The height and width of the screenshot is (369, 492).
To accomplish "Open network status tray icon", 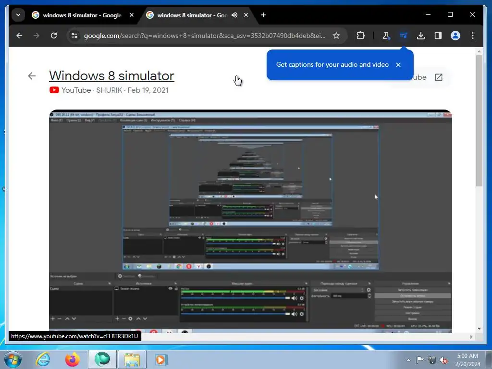I will [432, 360].
